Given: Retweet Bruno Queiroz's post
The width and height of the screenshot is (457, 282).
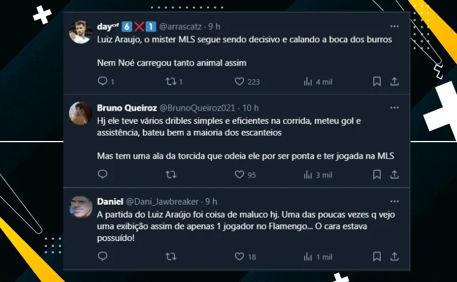Looking at the screenshot, I should (171, 175).
